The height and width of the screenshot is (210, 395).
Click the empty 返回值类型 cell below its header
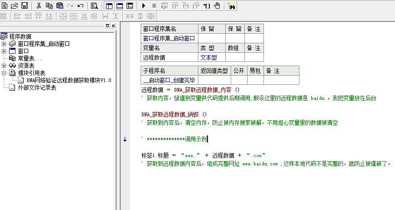pos(214,80)
